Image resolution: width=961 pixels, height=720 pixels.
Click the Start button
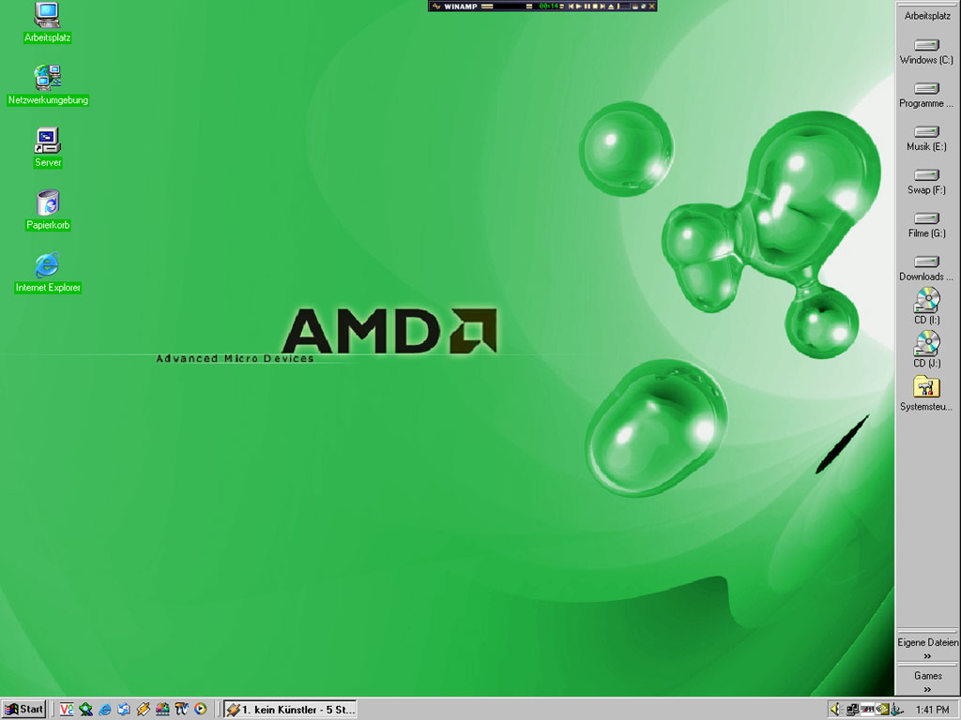click(x=23, y=709)
